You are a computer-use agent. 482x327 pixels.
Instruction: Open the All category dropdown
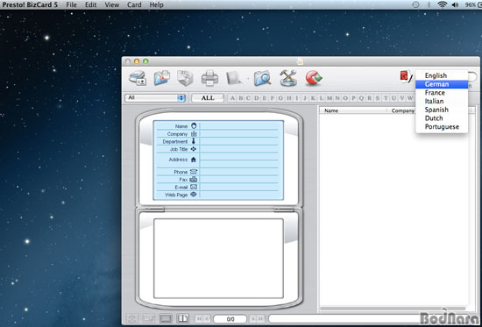coord(155,98)
